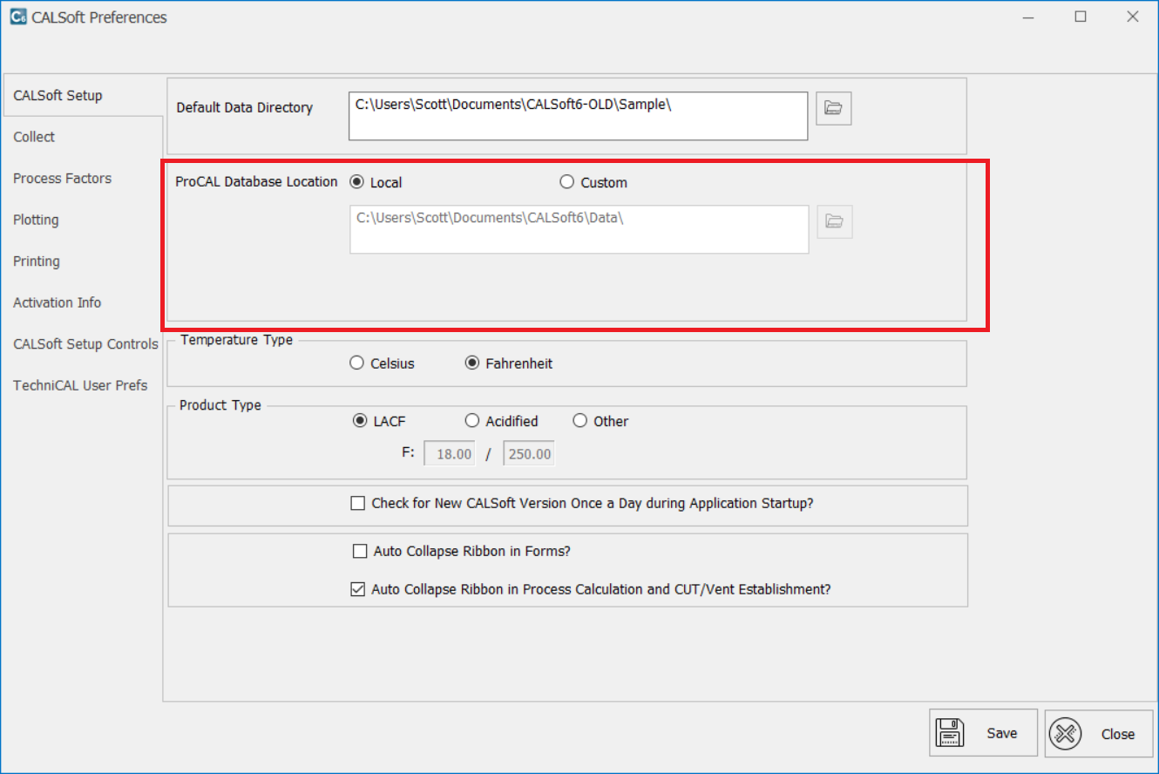
Task: Click the Default Data Directory path field
Action: (577, 115)
